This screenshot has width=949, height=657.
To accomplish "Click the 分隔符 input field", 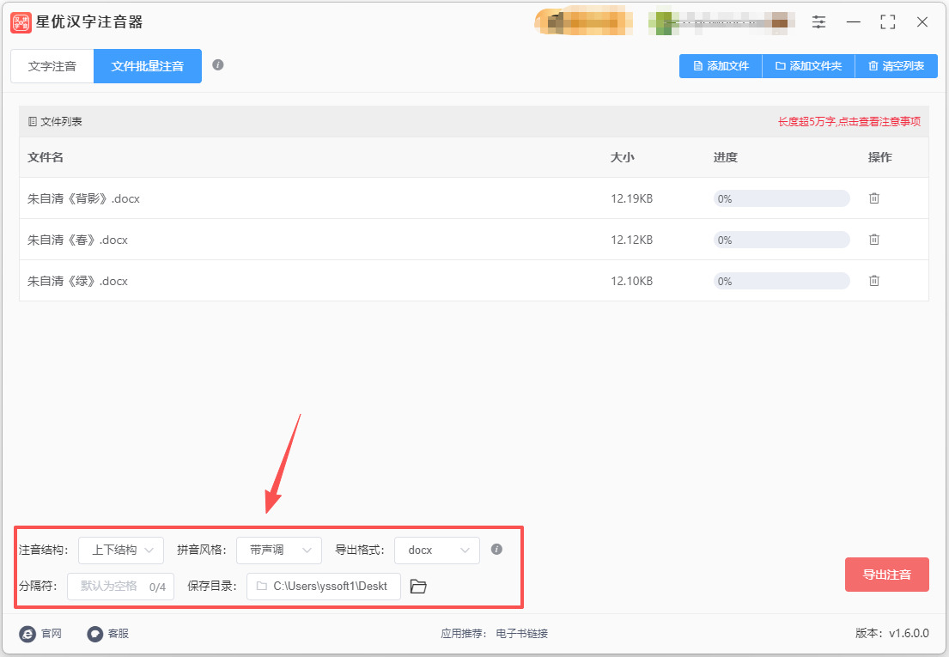I will [x=120, y=587].
